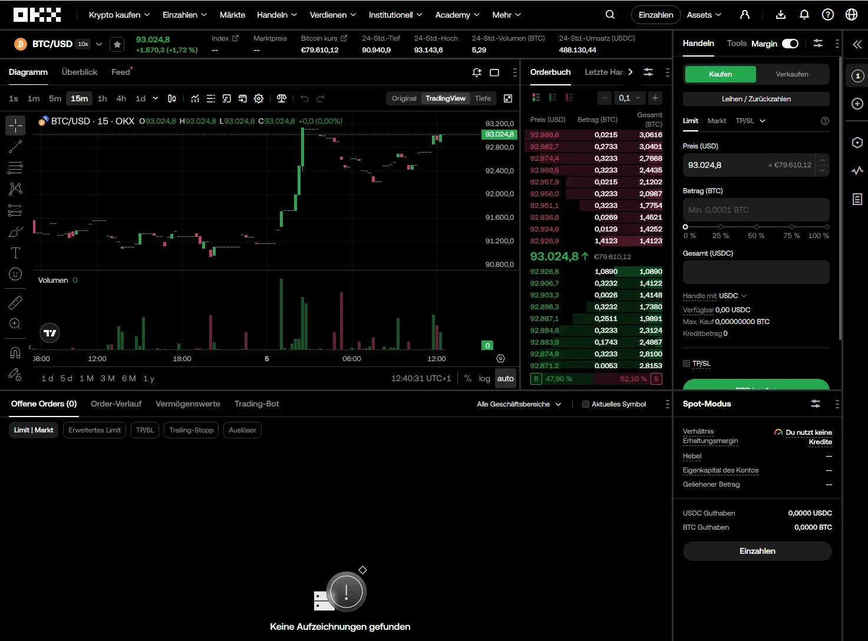Screen dimensions: 868x641
Task: Expand the order book 0,1 grouping dropdown
Action: coord(629,98)
